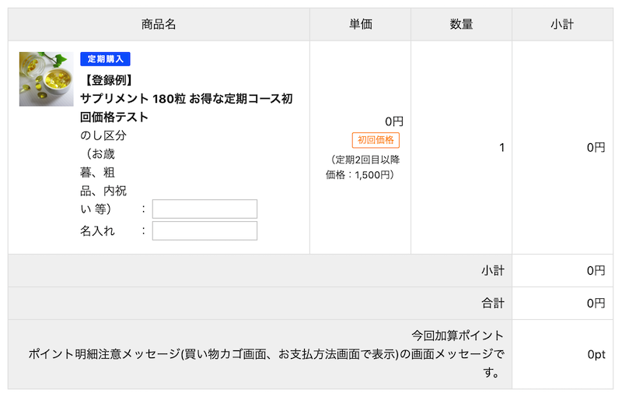This screenshot has height=397, width=622.
Task: Click the 単価 column header
Action: pyautogui.click(x=360, y=24)
